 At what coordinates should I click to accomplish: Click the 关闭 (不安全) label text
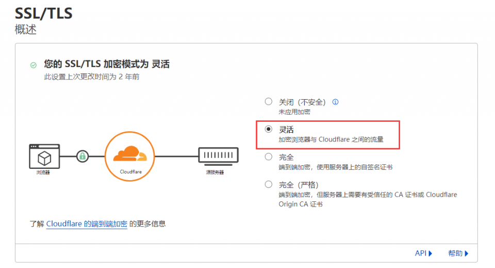(x=302, y=102)
